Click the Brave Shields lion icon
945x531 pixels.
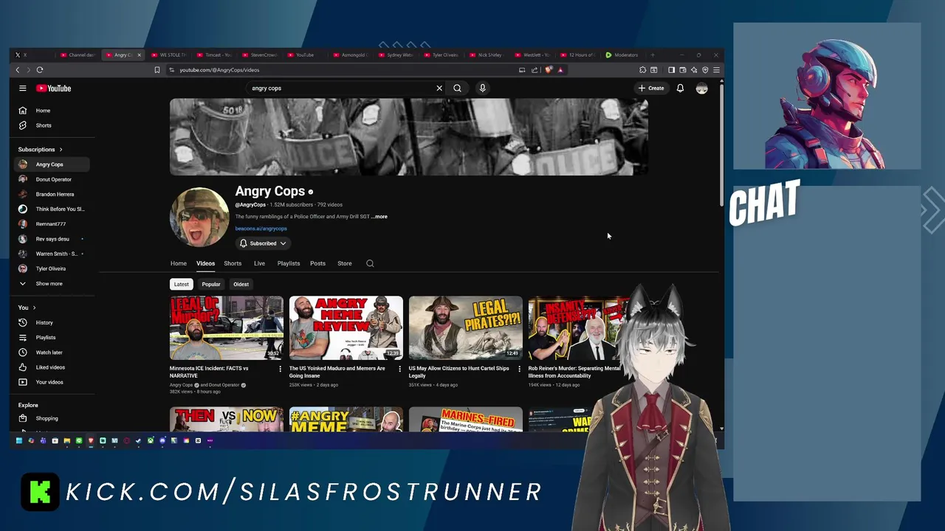[x=549, y=70]
